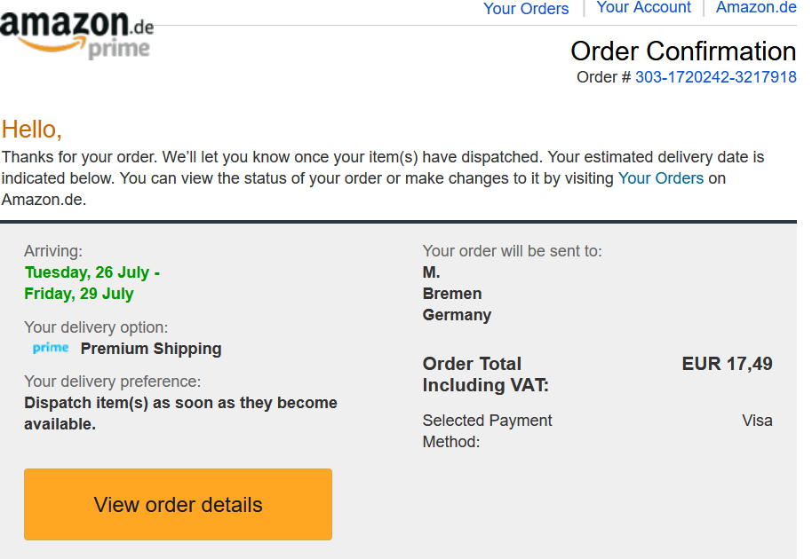The height and width of the screenshot is (559, 812).
Task: Click the Friday, 29 July arrival date
Action: pyautogui.click(x=79, y=294)
